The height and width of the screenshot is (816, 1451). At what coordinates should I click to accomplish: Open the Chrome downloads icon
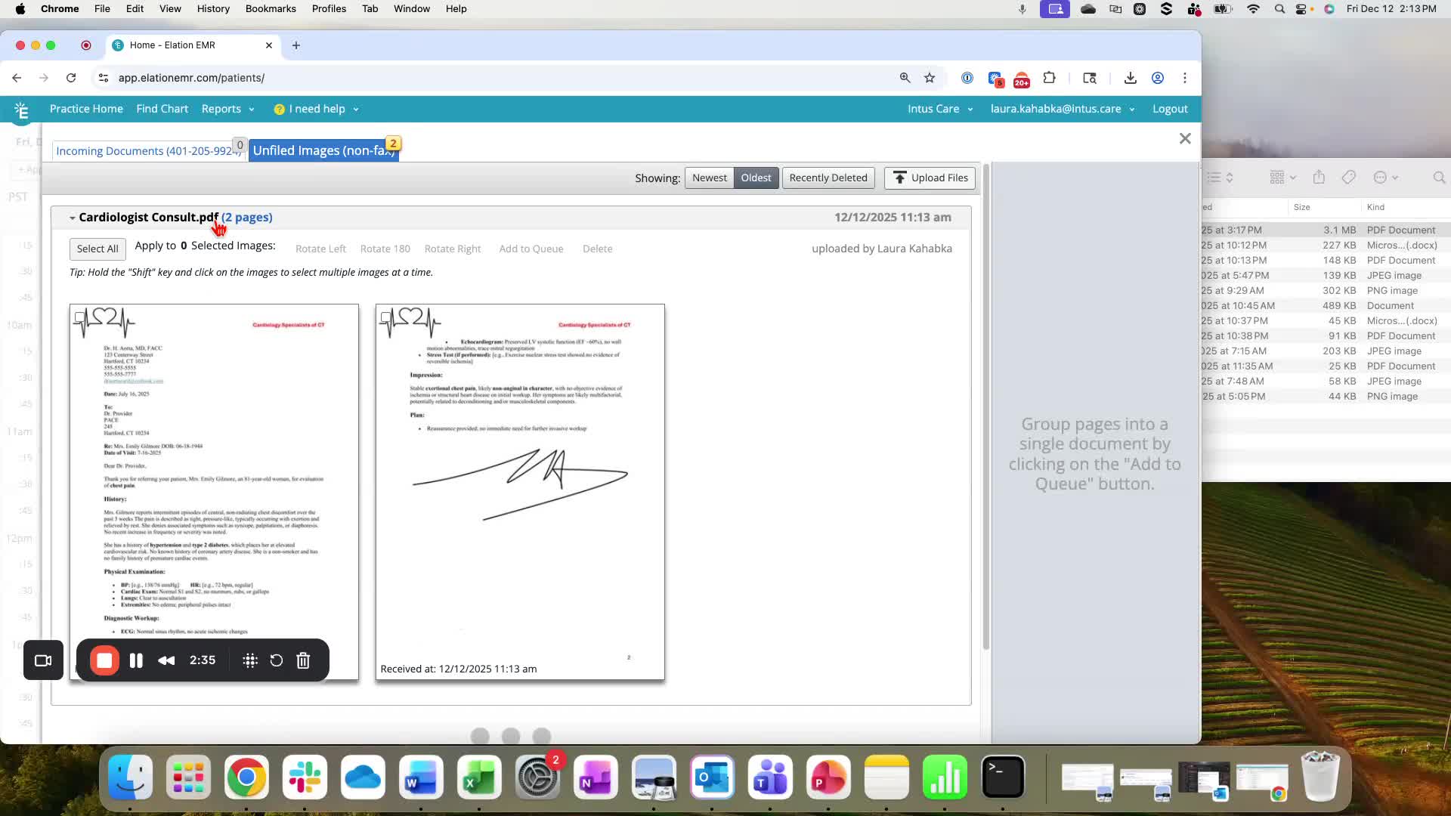(1131, 78)
